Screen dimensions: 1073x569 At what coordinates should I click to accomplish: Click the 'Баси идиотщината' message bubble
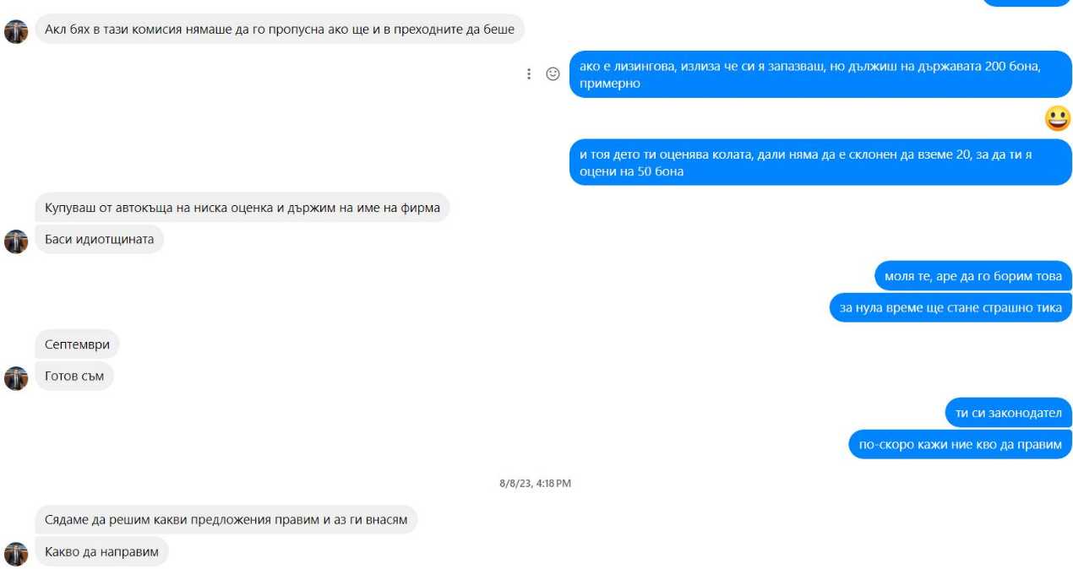[x=99, y=240]
